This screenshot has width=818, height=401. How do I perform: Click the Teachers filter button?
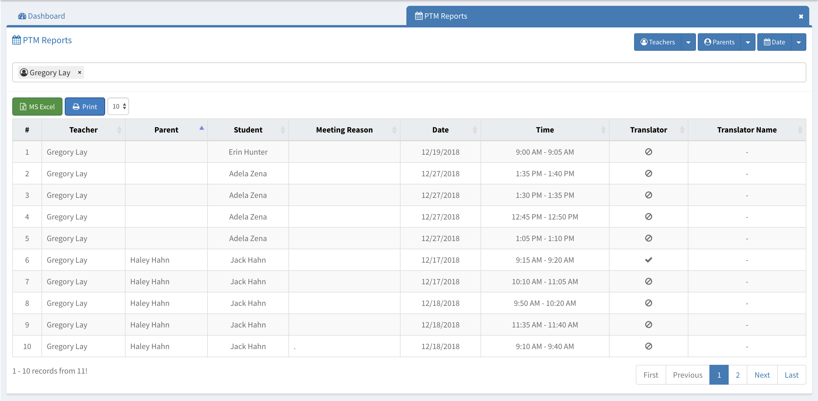point(658,42)
